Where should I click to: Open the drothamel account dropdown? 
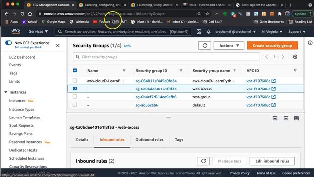coord(235,31)
